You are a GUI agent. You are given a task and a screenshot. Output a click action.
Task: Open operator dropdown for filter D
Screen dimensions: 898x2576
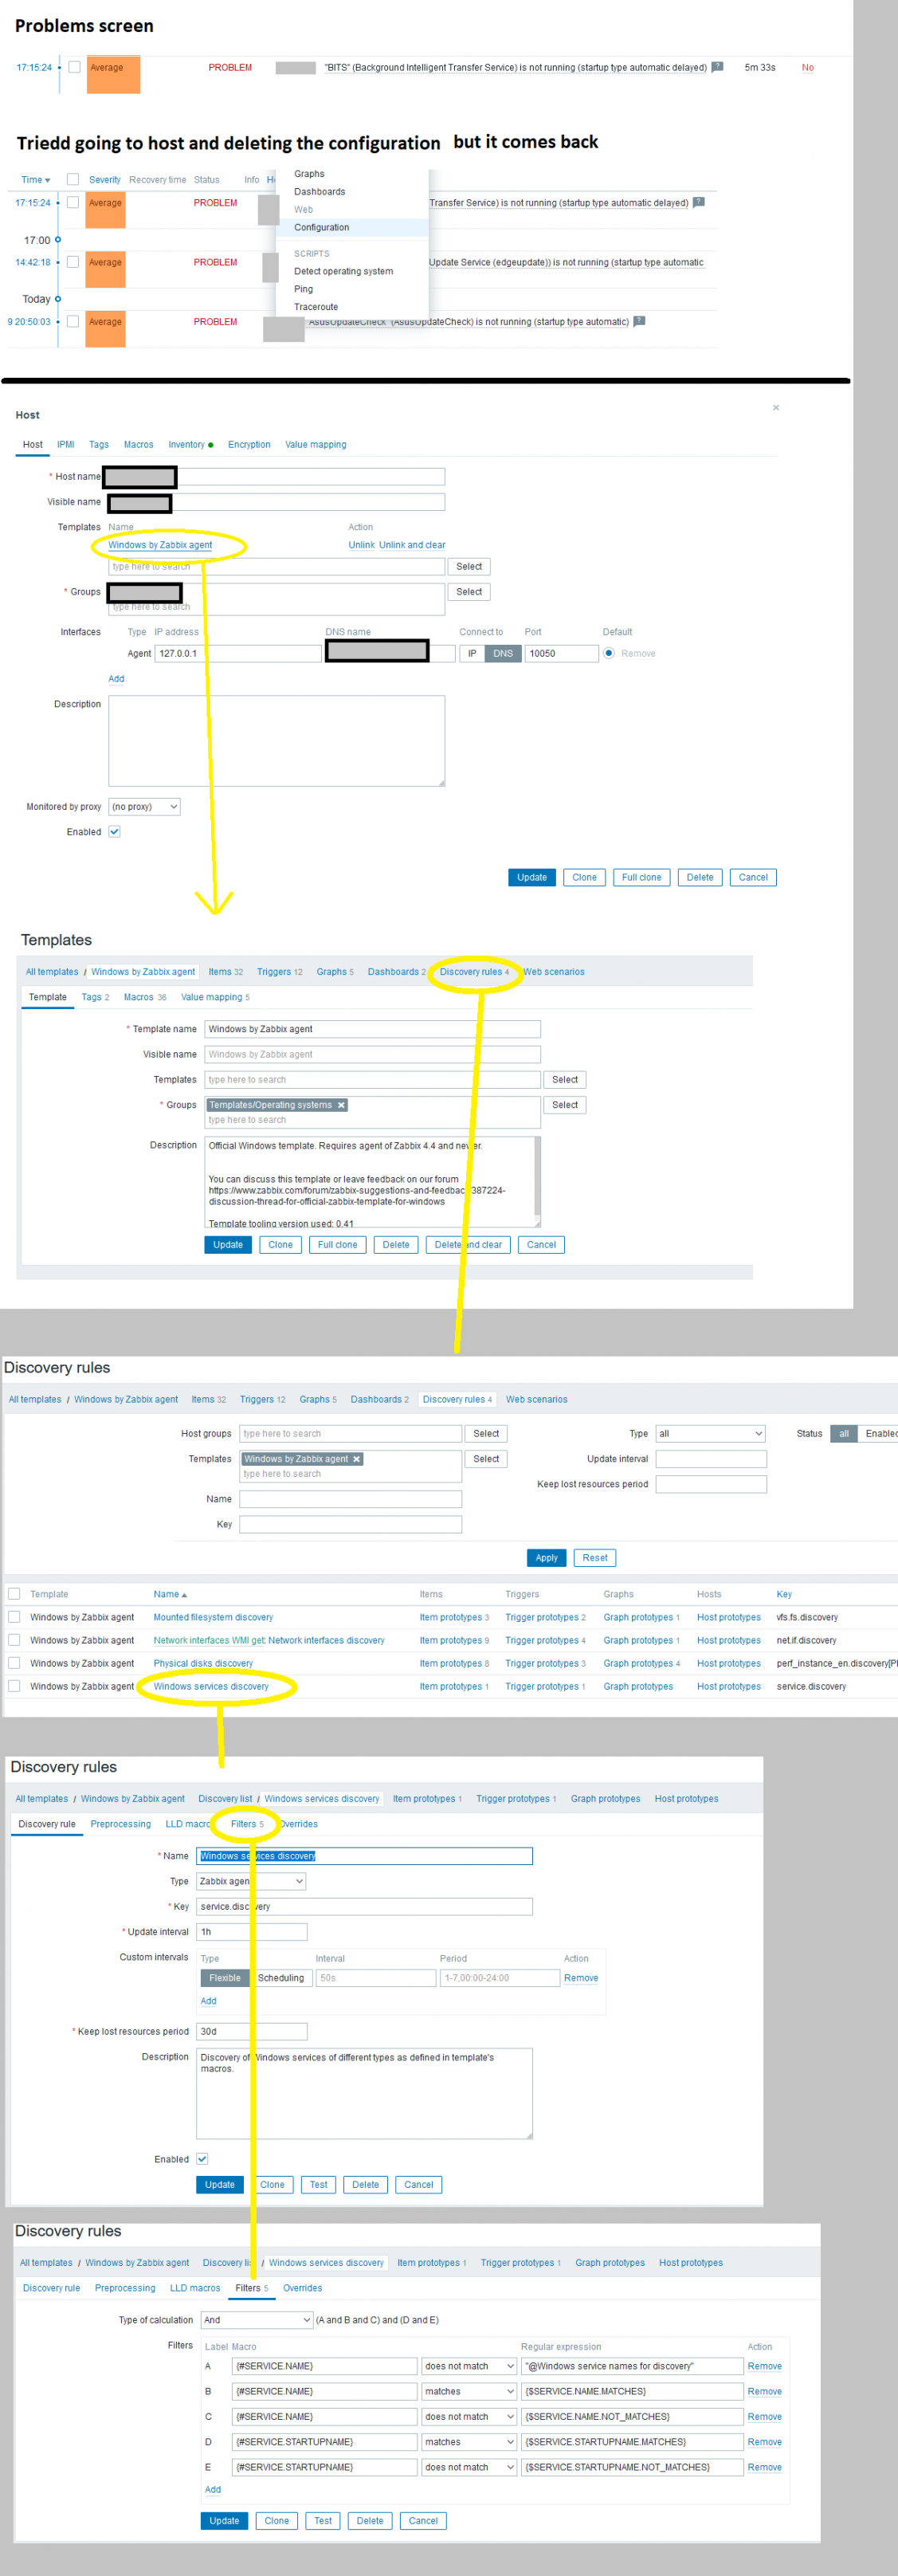469,2442
